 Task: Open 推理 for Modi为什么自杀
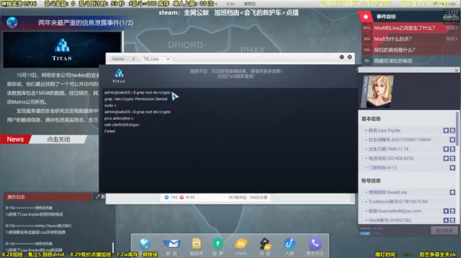click(451, 39)
